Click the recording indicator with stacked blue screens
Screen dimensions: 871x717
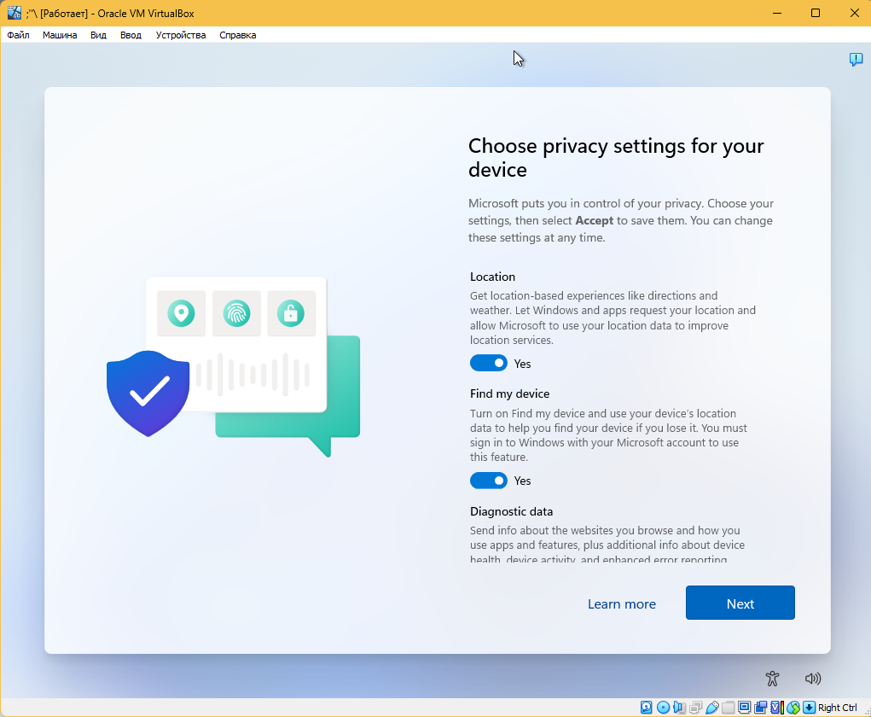(x=760, y=707)
